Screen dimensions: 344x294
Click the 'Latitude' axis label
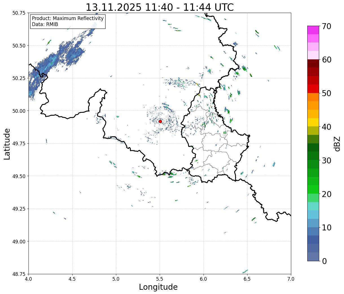(x=7, y=144)
